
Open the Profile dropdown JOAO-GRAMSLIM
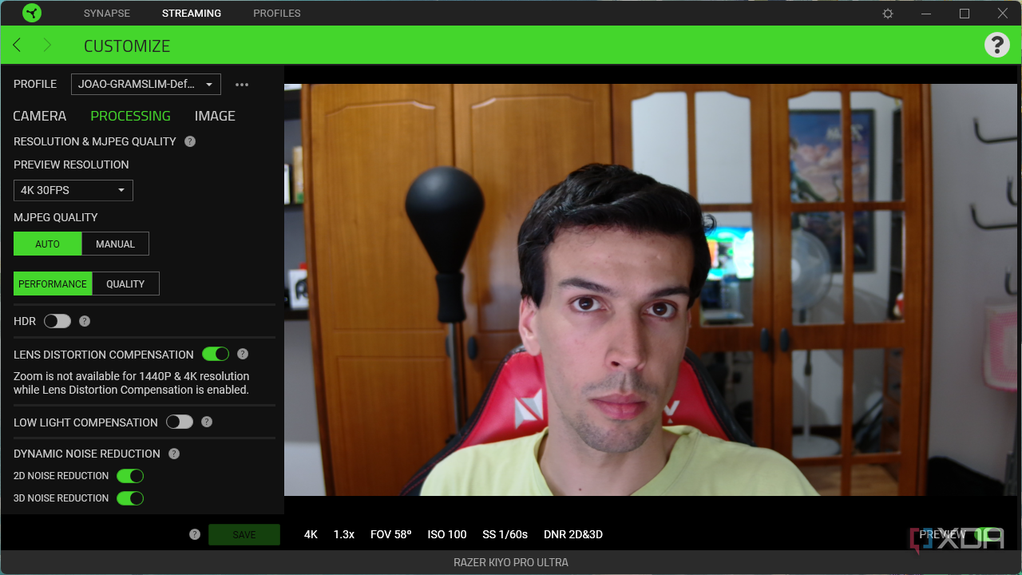tap(146, 84)
